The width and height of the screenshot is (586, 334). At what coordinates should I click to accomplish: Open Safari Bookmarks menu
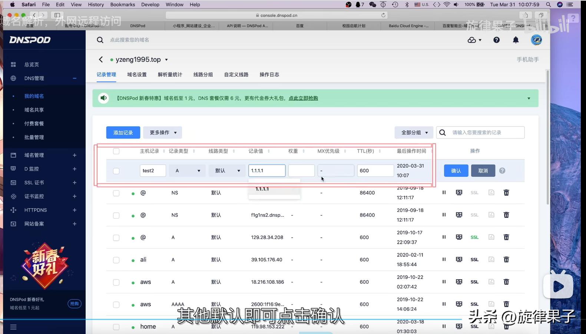pos(123,4)
